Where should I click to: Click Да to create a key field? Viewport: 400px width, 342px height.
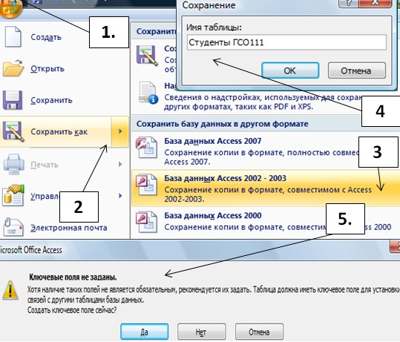(x=145, y=332)
